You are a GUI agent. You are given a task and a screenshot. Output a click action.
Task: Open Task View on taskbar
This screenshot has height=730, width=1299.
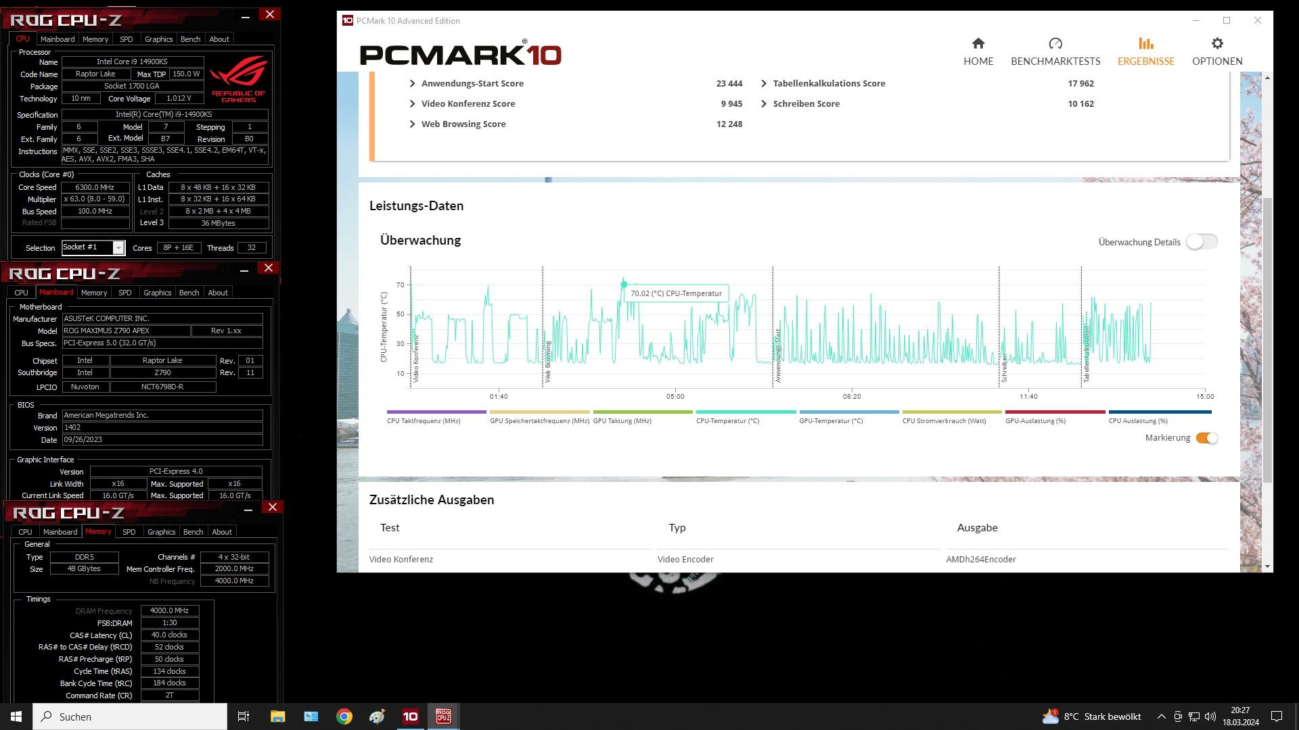click(x=244, y=716)
